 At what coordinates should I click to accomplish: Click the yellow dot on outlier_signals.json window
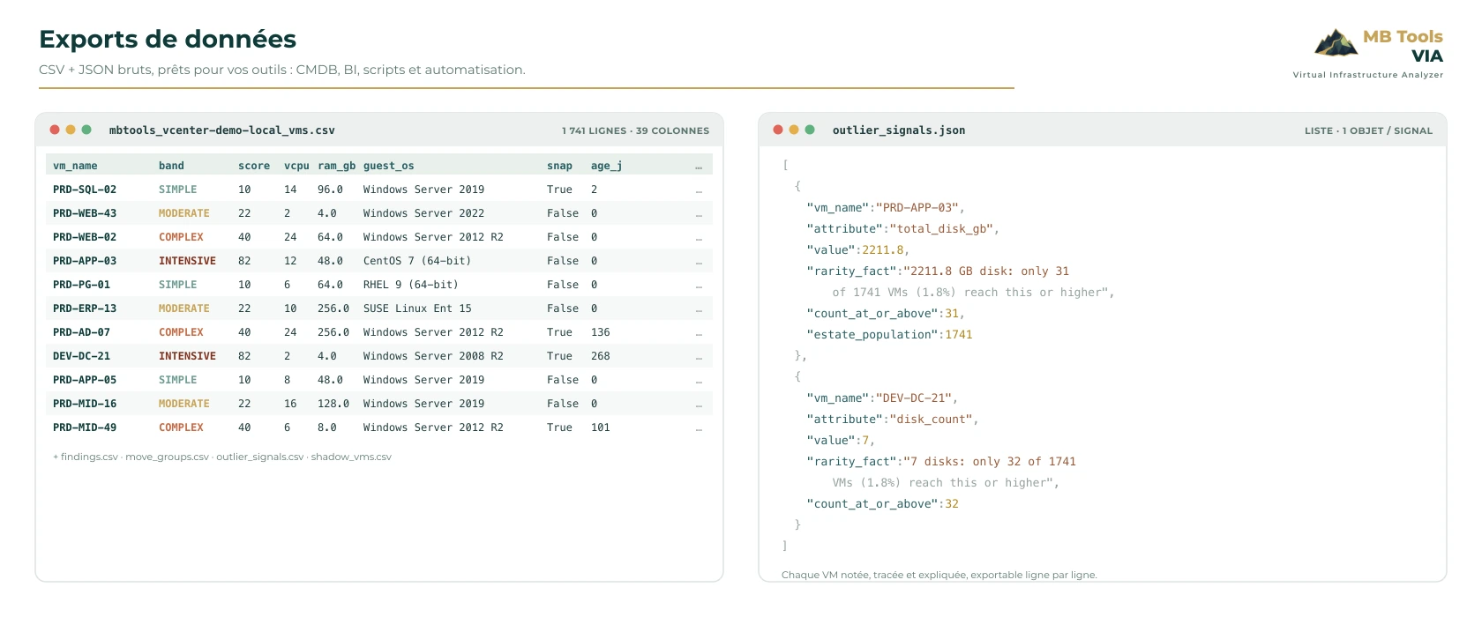794,130
